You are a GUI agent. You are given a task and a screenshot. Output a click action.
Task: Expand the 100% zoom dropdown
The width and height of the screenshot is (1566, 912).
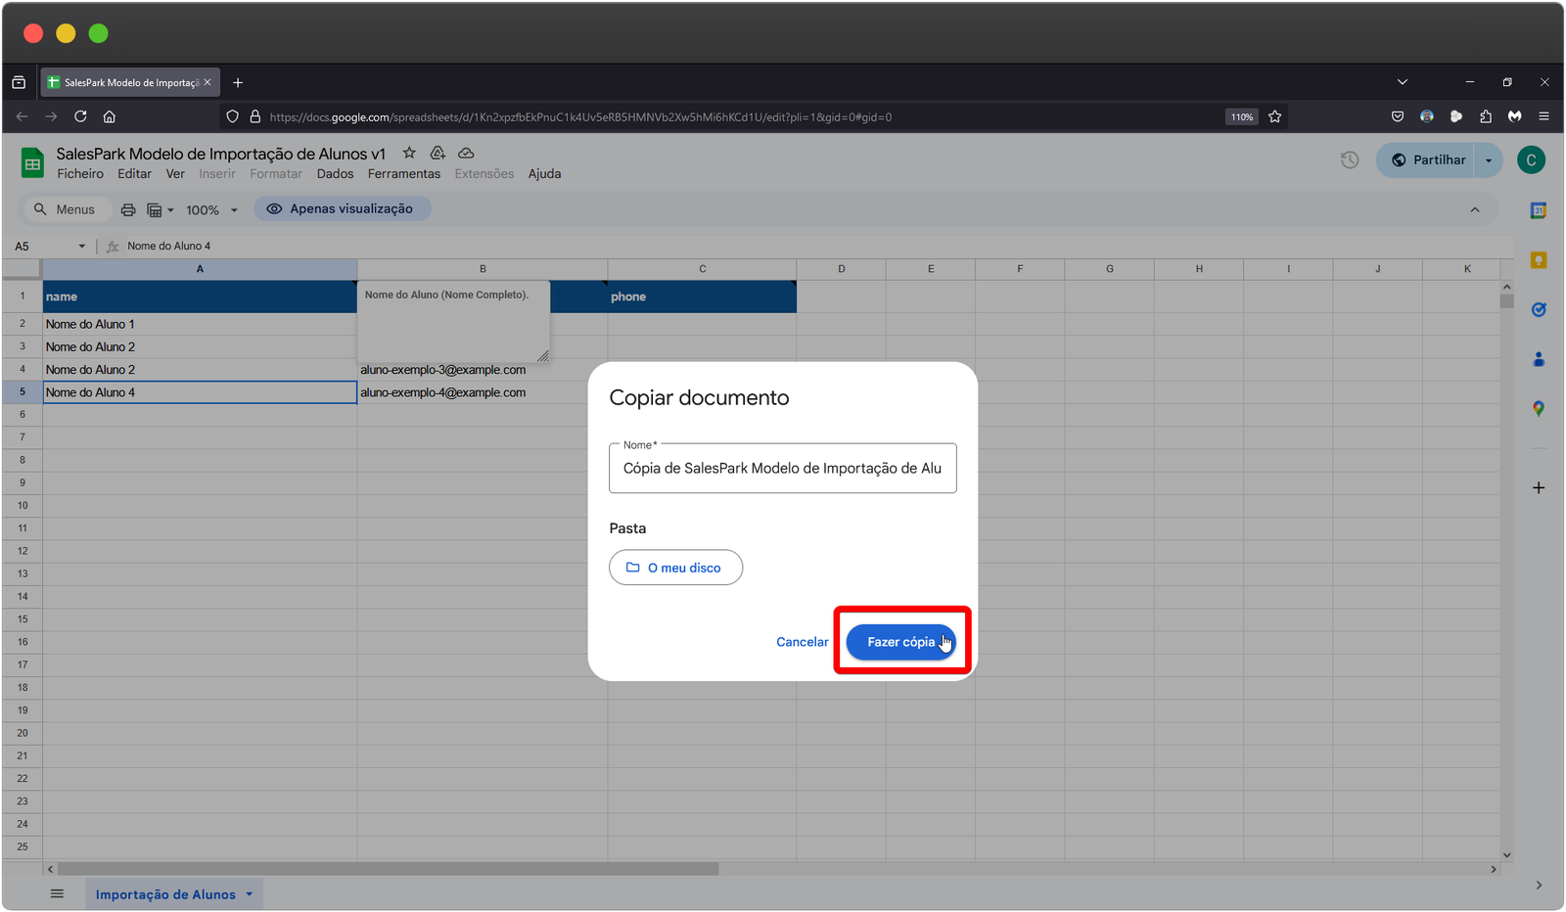[x=234, y=209]
